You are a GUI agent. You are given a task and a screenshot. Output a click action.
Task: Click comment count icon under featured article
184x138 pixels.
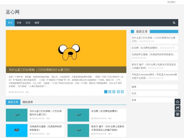pyautogui.click(x=27, y=92)
